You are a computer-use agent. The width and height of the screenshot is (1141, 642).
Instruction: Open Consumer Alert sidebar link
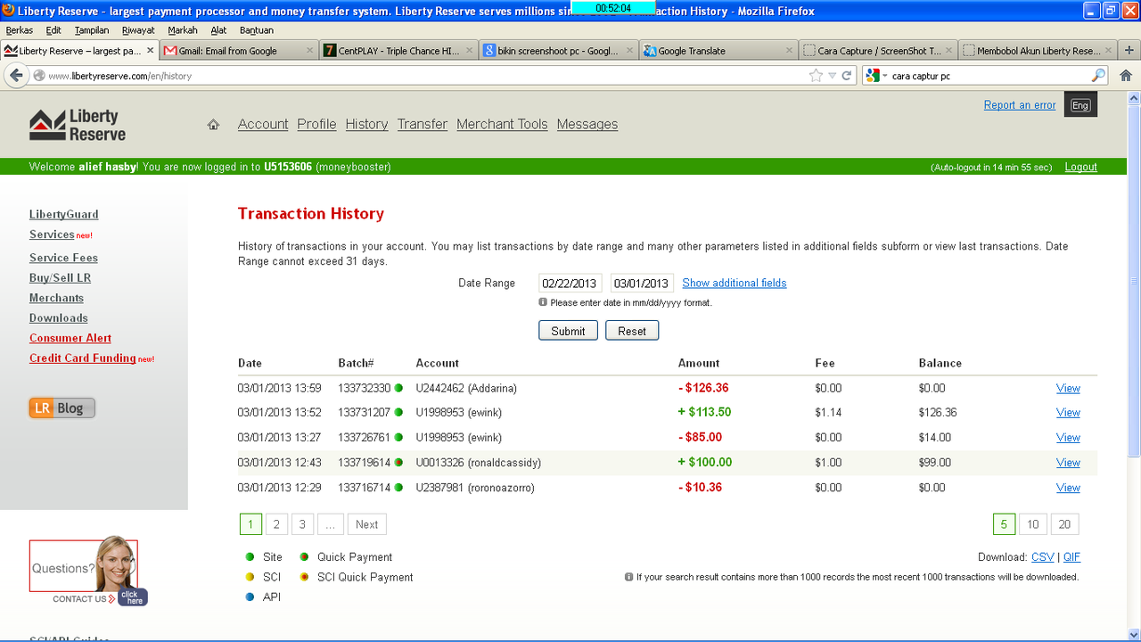(x=70, y=338)
